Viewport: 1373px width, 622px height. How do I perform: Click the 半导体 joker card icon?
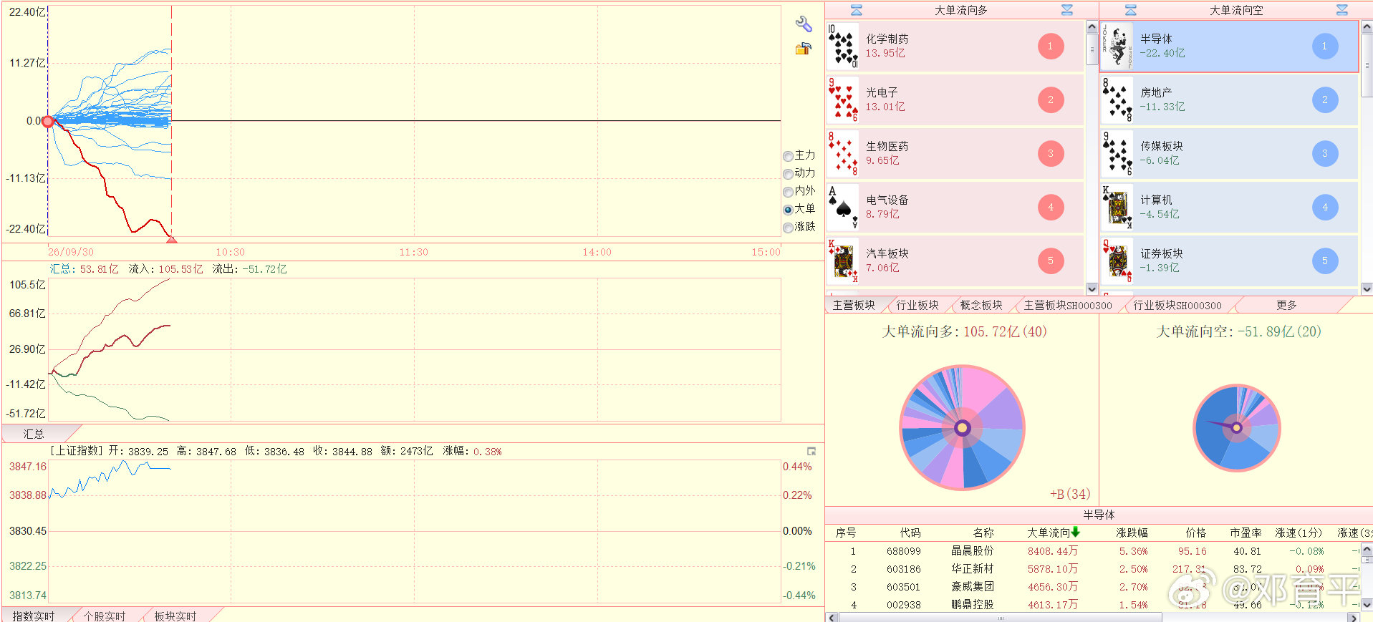coord(1117,46)
